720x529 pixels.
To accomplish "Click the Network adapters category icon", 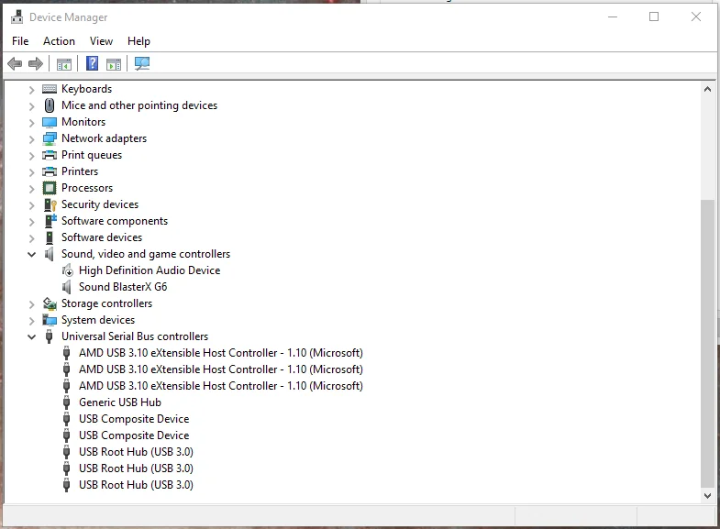I will point(50,138).
